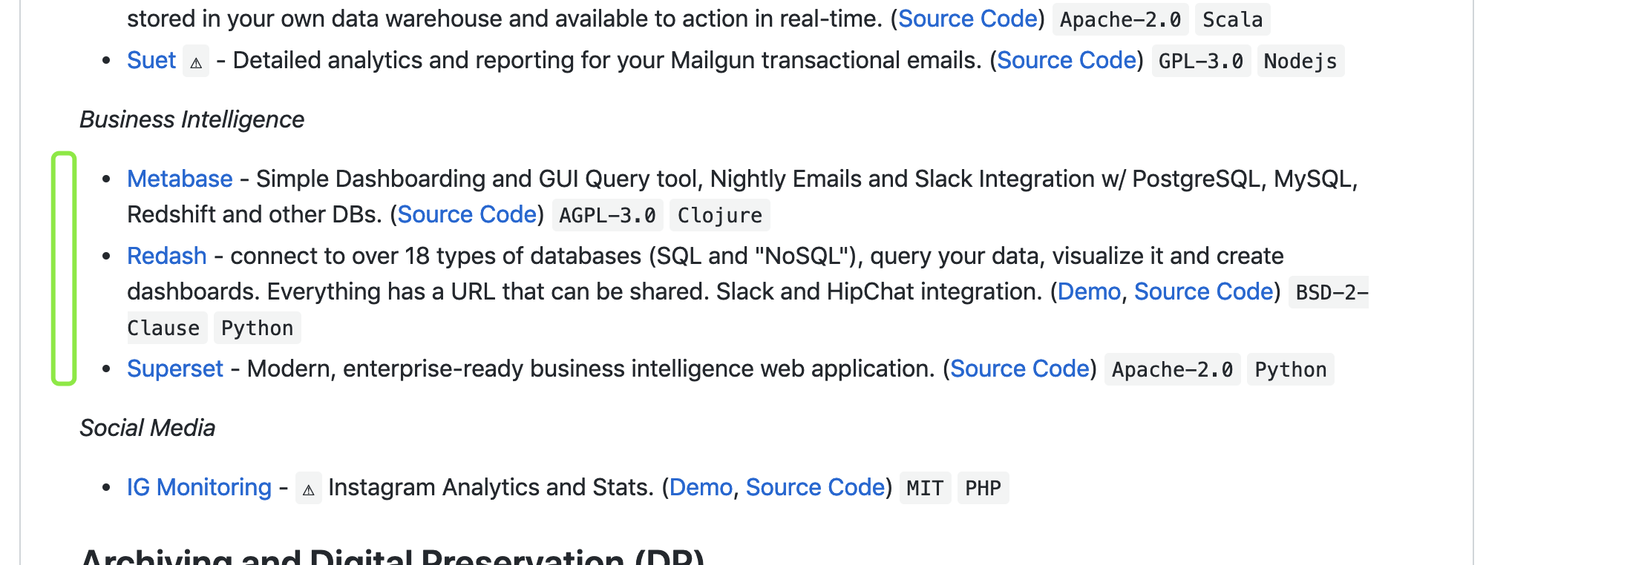The height and width of the screenshot is (565, 1630).
Task: Click the Business Intelligence section heading
Action: (x=192, y=119)
